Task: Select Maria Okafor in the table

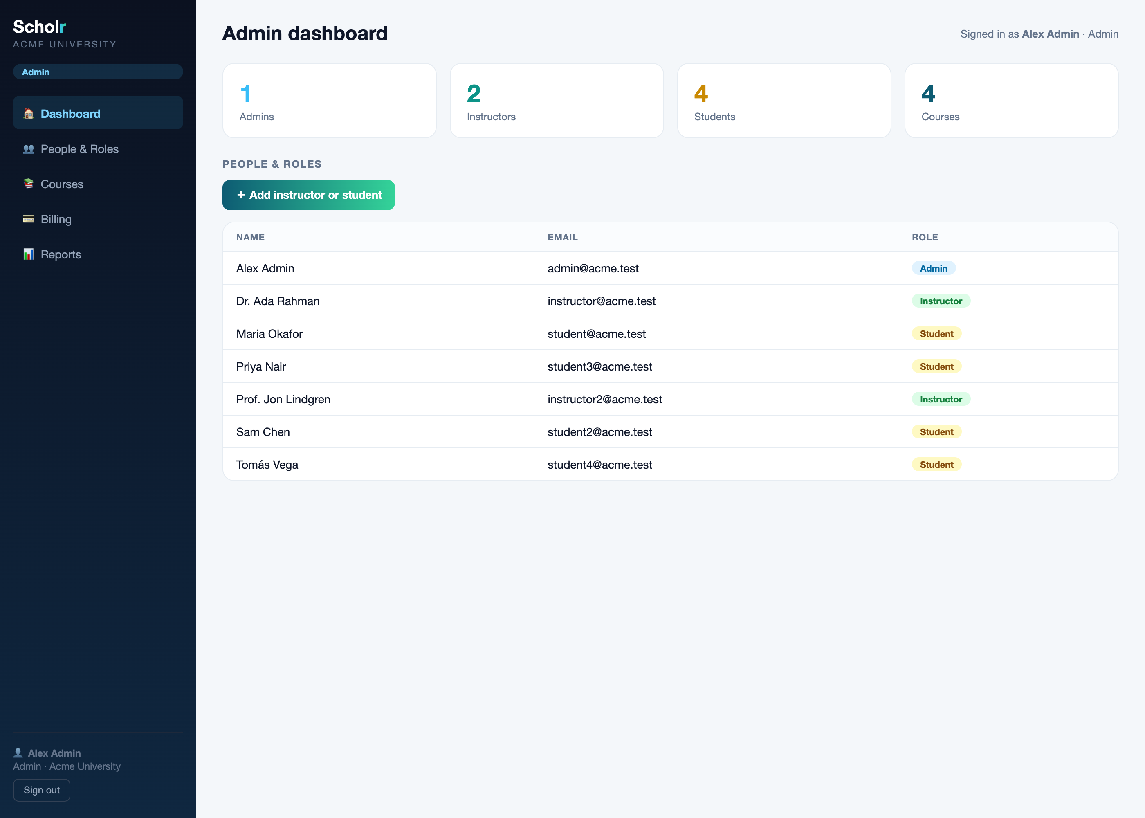Action: (x=269, y=334)
